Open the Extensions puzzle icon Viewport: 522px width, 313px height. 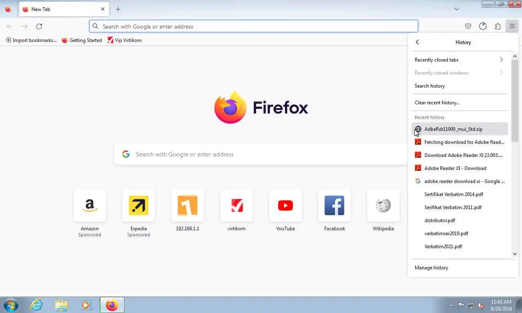point(498,26)
